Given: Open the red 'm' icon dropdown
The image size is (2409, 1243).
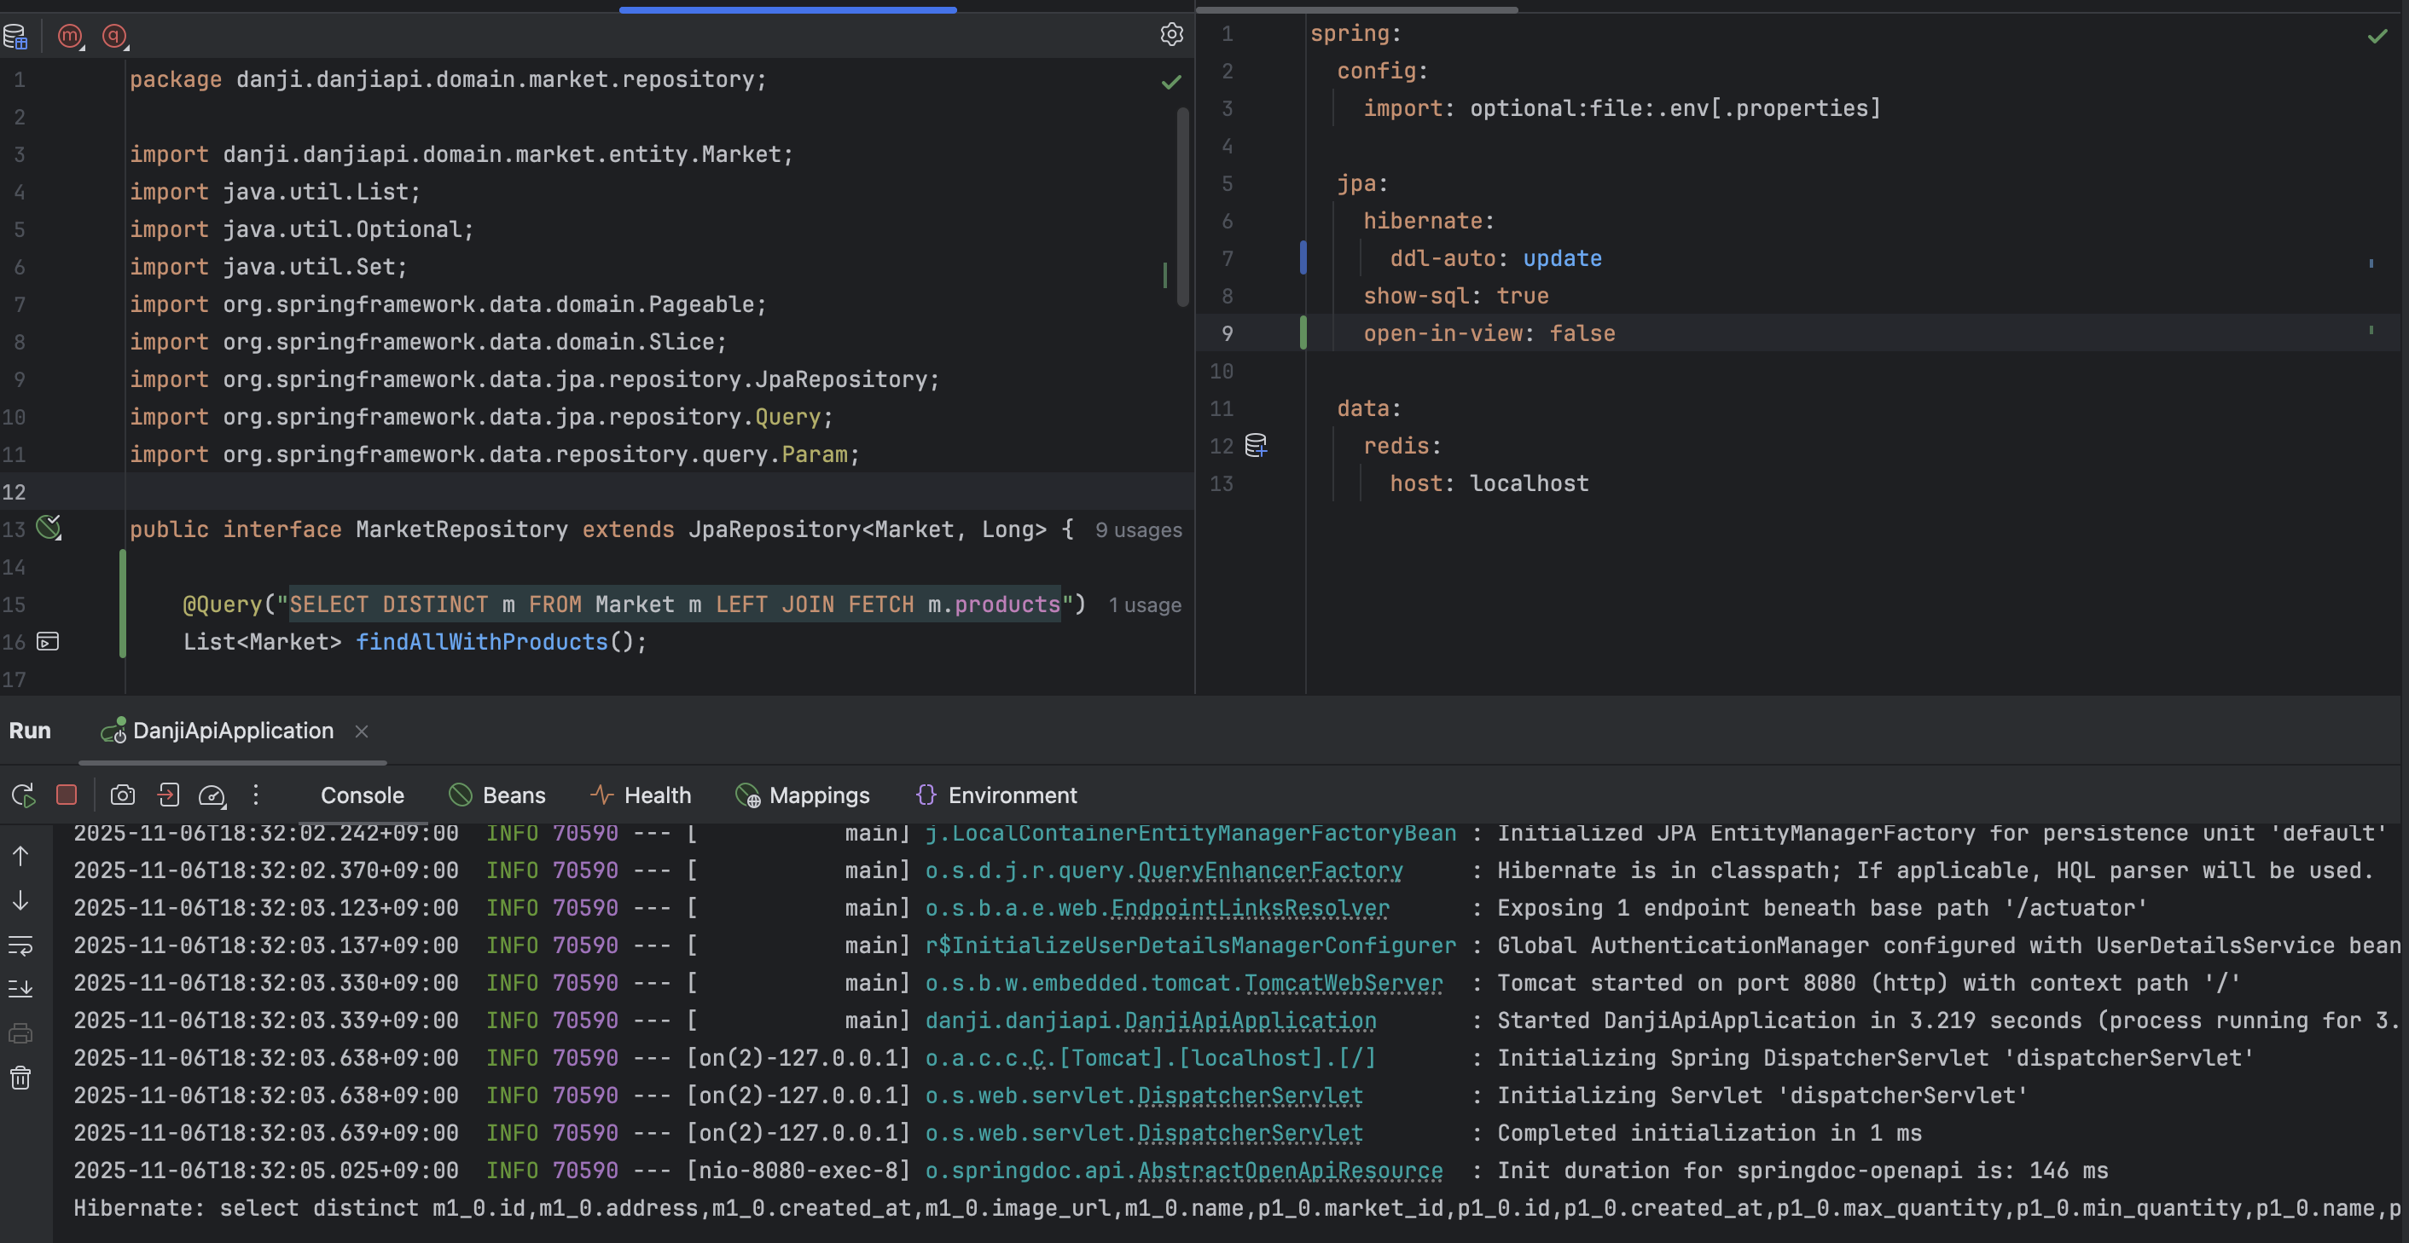Looking at the screenshot, I should 70,36.
